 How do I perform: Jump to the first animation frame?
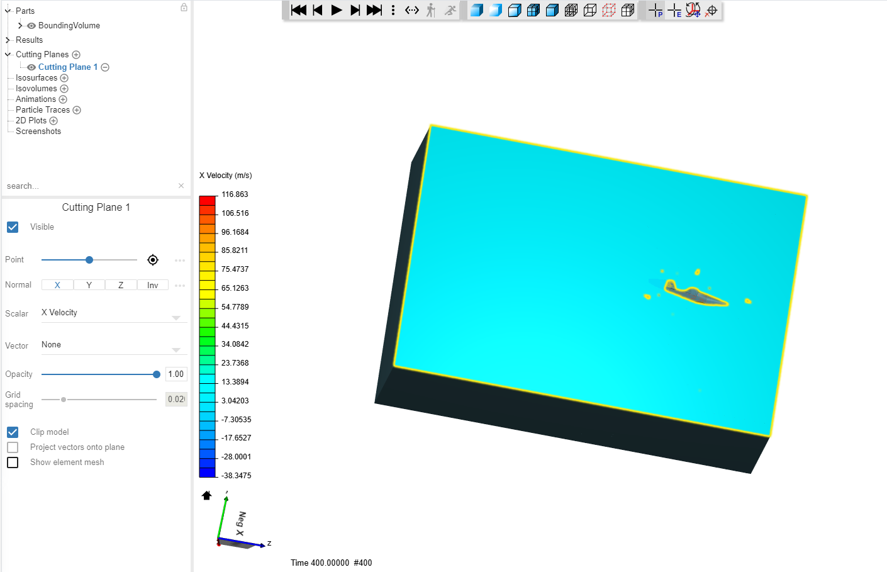[x=299, y=10]
